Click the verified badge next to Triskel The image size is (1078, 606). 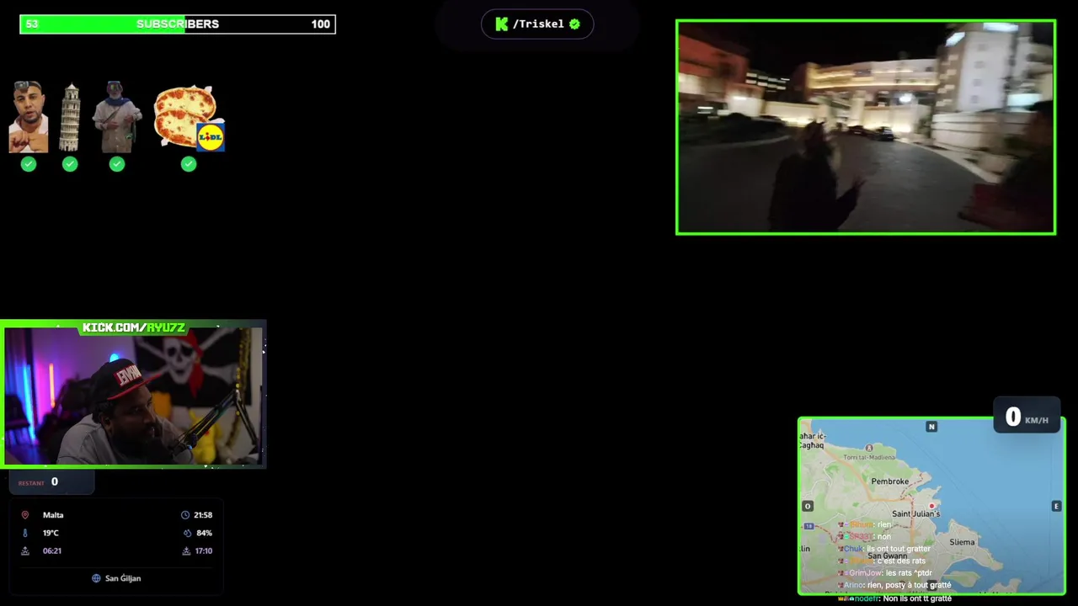tap(574, 24)
